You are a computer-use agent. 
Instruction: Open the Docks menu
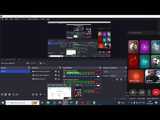tap(17, 19)
